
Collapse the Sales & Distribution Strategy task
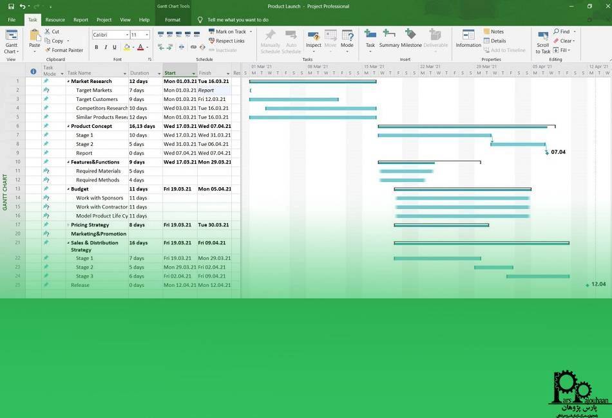coord(68,242)
